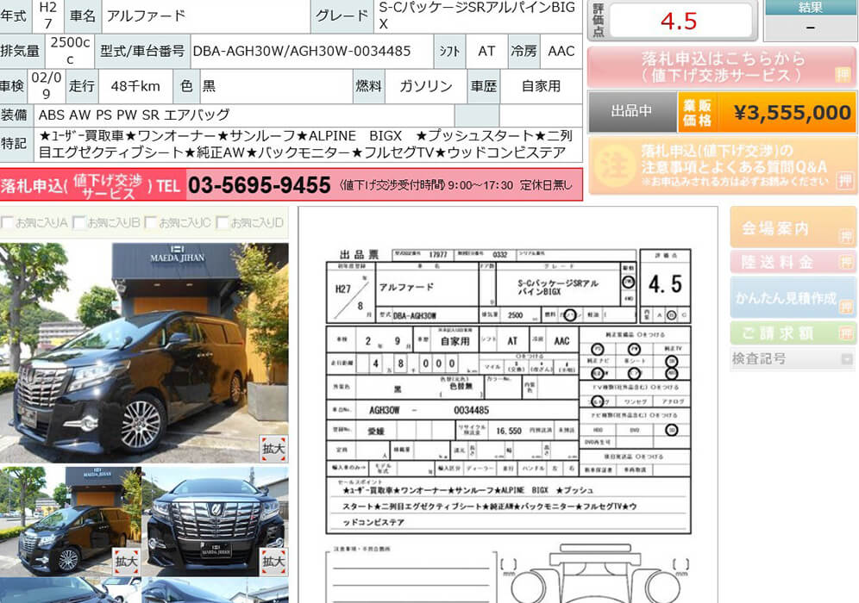859x603 pixels.
Task: Open the 検査記号 dropdown
Action: (793, 359)
